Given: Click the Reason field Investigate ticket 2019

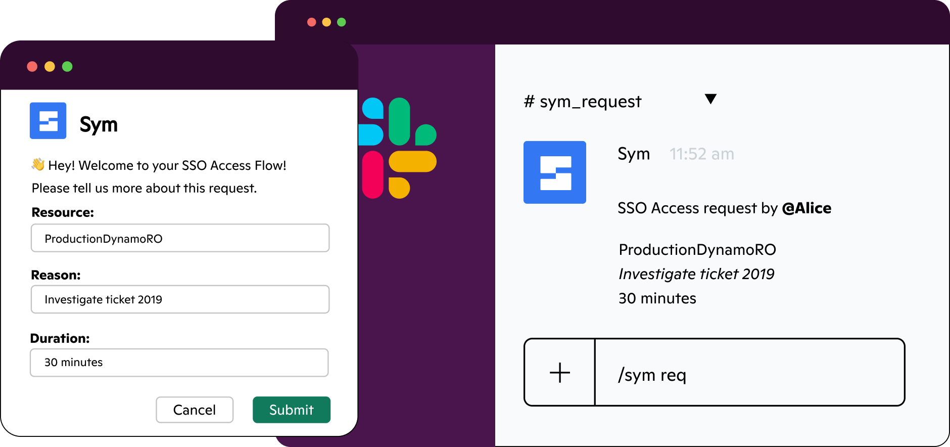Looking at the screenshot, I should [180, 299].
